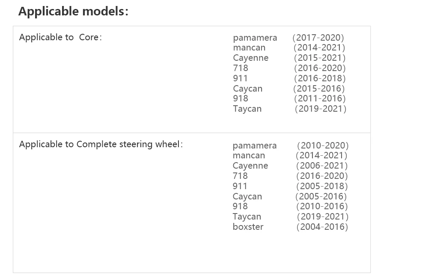Image resolution: width=428 pixels, height=279 pixels.
Task: Click the '(2006-2021)' year range
Action: tap(322, 166)
